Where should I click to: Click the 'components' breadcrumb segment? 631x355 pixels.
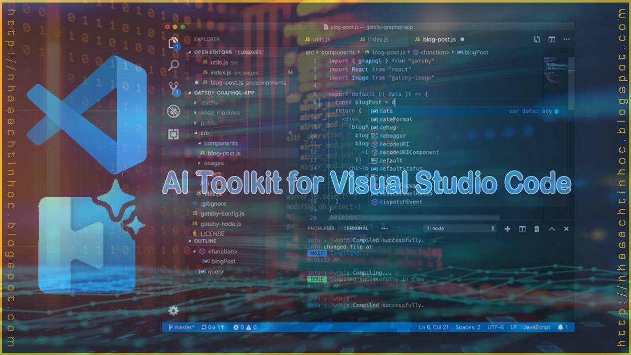pyautogui.click(x=338, y=52)
